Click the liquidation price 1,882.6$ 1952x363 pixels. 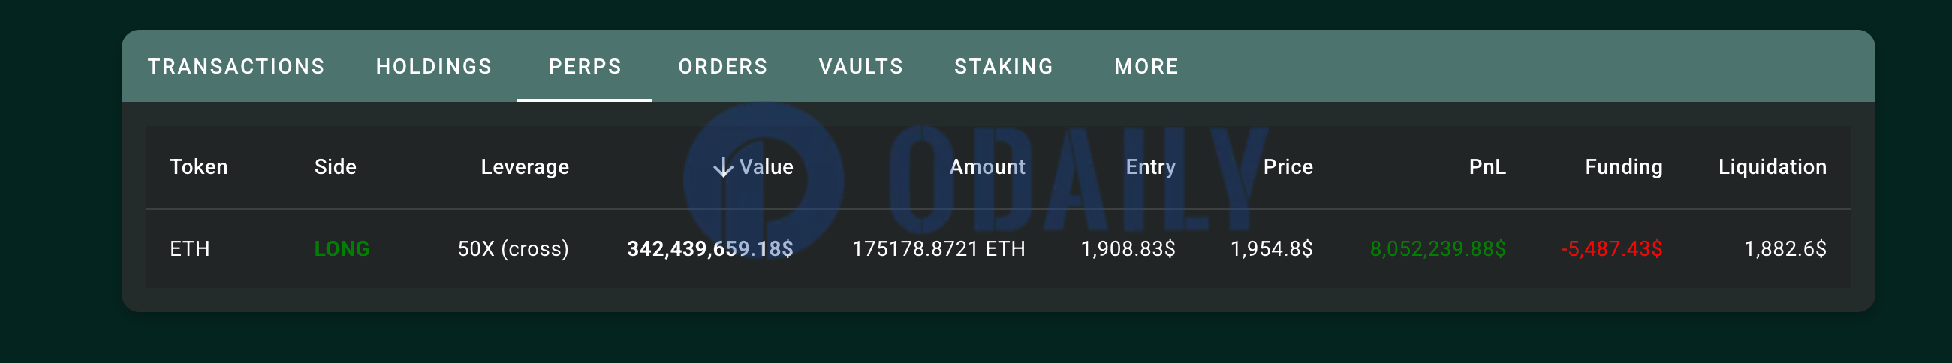1785,249
